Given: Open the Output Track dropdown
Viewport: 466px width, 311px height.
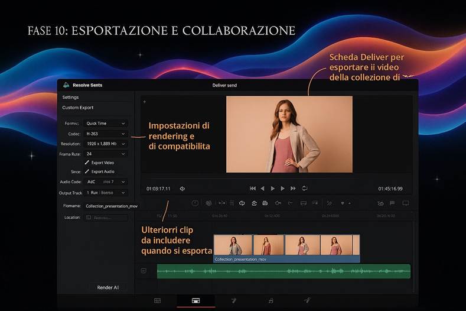Looking at the screenshot, I should [x=106, y=193].
